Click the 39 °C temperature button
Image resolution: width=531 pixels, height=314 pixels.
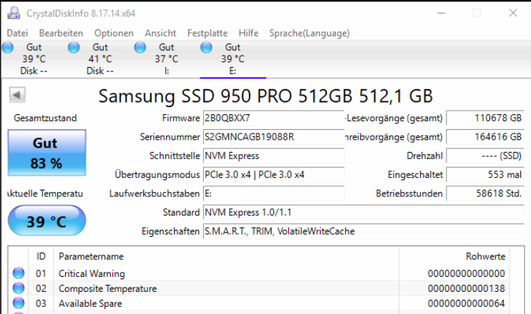tap(47, 221)
